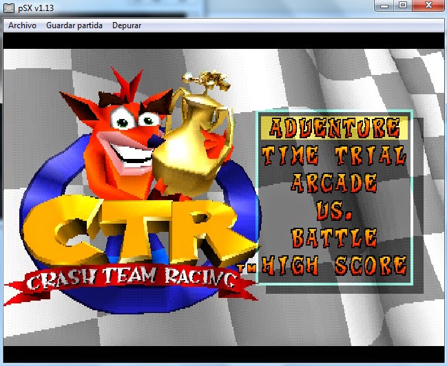Open the Guardar partida menu
This screenshot has height=366, width=447.
coord(74,25)
